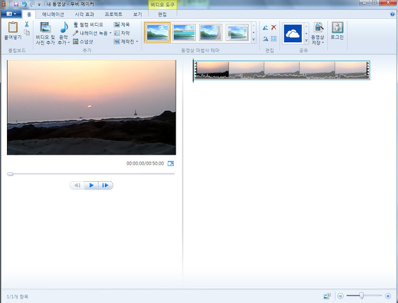Select Webcam video option
398x303 pixels.
pyautogui.click(x=88, y=25)
